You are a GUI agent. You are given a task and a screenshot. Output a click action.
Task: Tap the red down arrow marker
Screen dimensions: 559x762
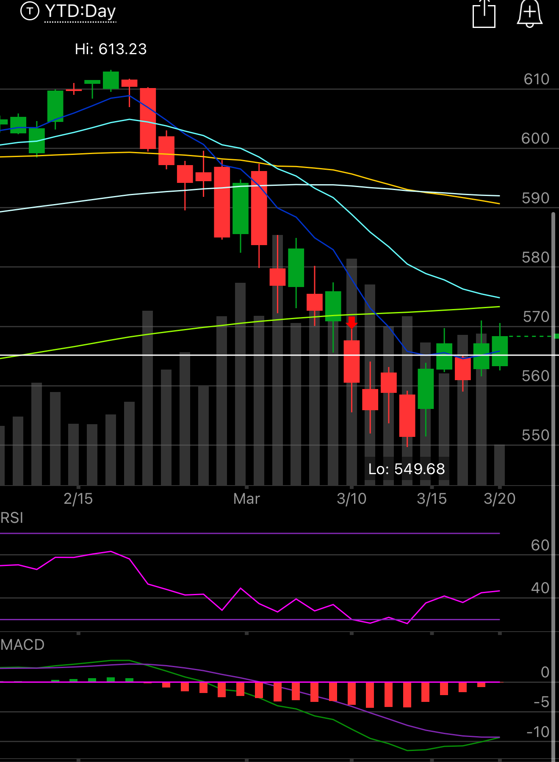point(351,323)
